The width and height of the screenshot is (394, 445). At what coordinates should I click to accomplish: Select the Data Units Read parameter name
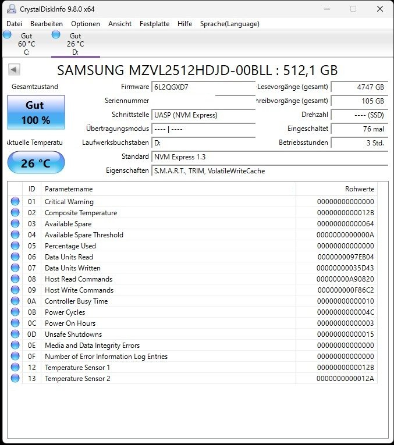(x=69, y=257)
